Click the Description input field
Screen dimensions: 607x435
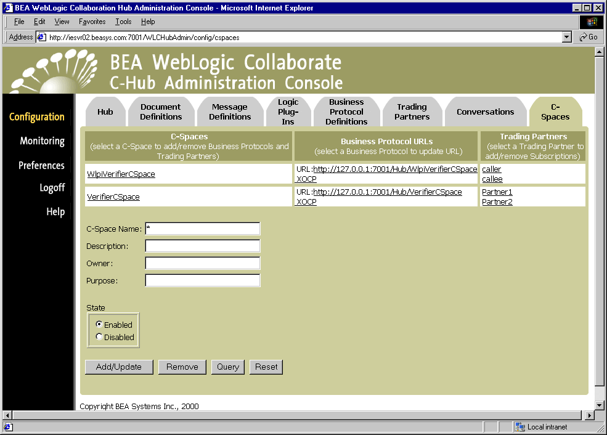point(203,246)
